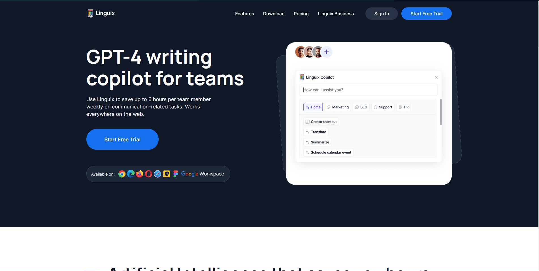Click the Miro app icon
Viewport: 539px width, 271px height.
coord(167,174)
